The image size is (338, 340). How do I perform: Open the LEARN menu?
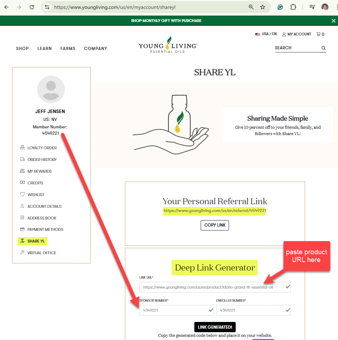pyautogui.click(x=44, y=49)
